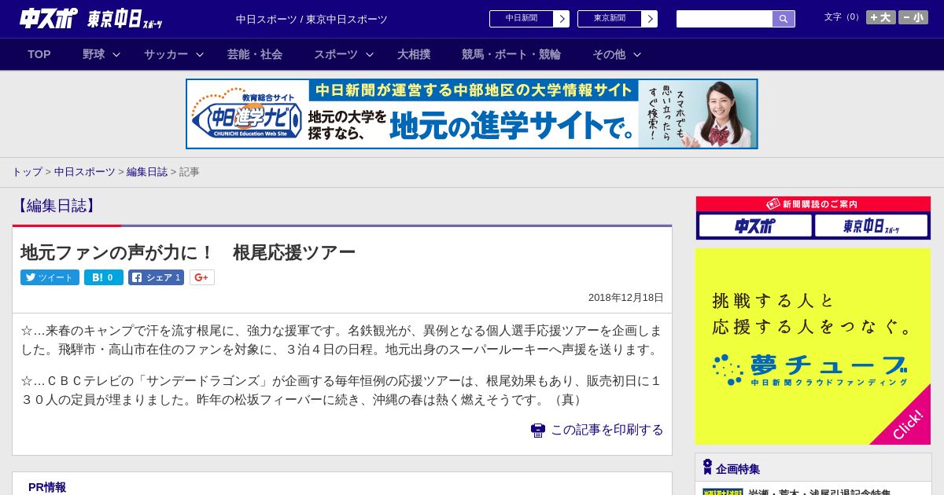Go to TOP menu item

[39, 54]
